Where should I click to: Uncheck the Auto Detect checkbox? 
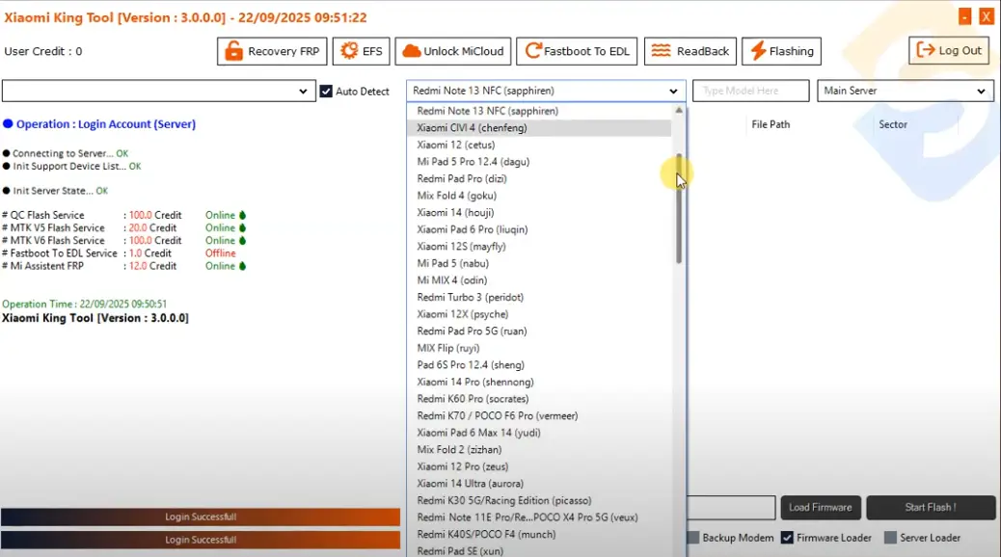click(326, 92)
